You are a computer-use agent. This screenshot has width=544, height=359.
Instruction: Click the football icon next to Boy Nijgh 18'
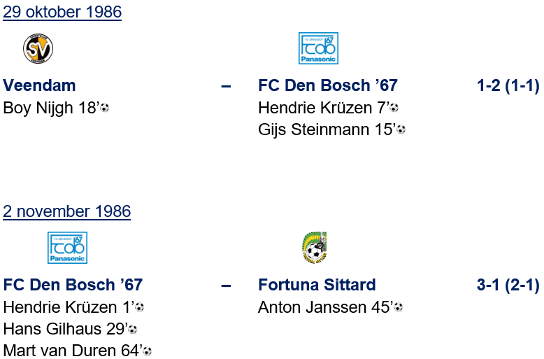(x=105, y=108)
